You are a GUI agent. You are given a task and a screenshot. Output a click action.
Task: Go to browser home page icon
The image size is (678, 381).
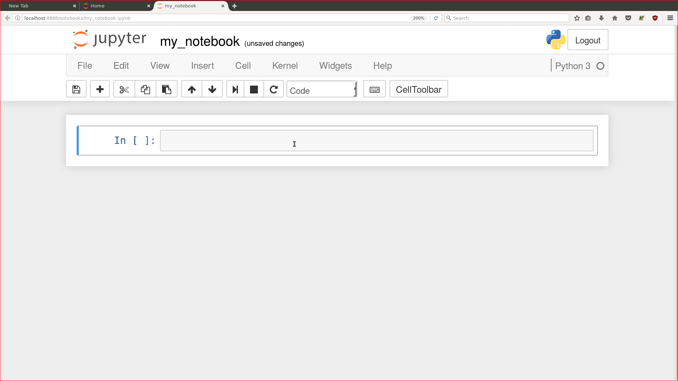[615, 18]
